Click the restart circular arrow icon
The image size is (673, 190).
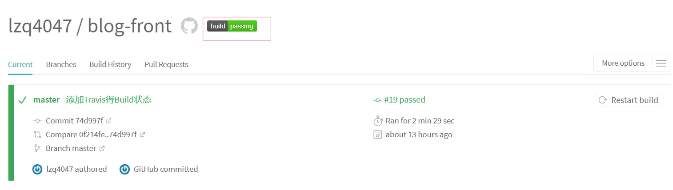pyautogui.click(x=603, y=100)
